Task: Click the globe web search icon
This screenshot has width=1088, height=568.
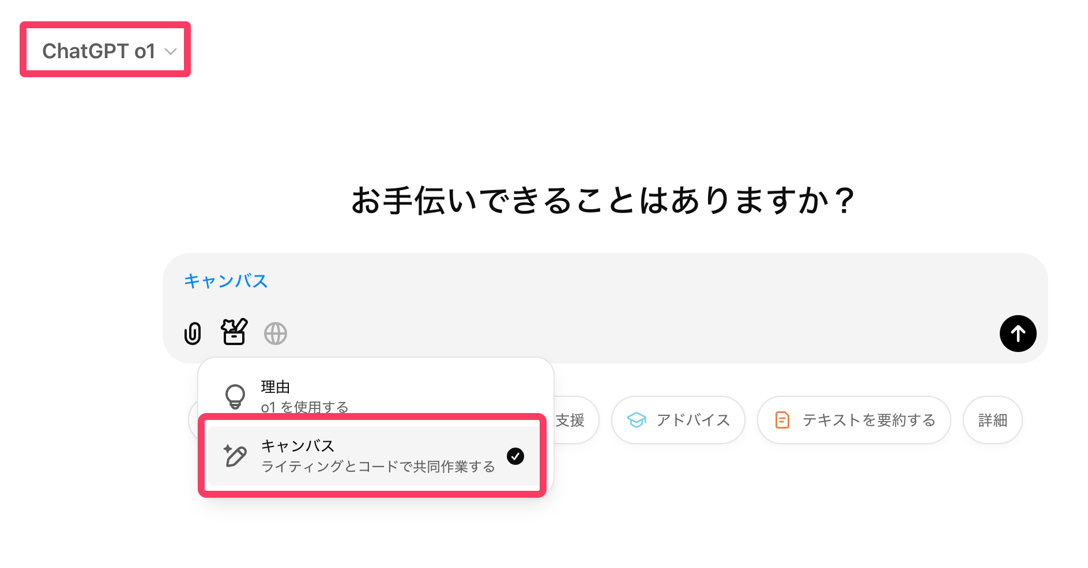Action: coord(276,334)
